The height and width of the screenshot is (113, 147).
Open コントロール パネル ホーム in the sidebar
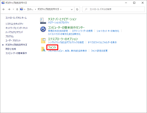[16, 18]
